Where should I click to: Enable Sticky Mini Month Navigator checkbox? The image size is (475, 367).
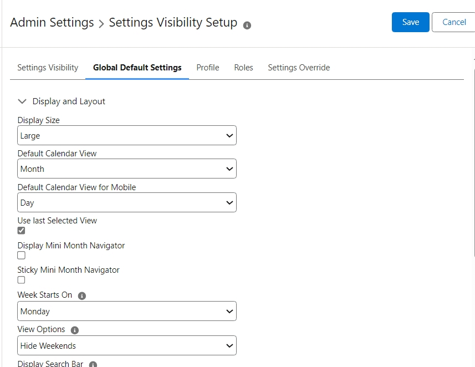[22, 280]
